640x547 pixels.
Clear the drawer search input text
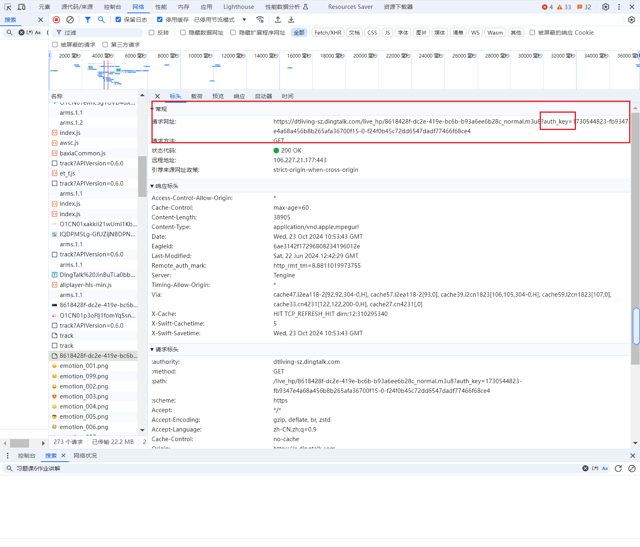[x=585, y=469]
